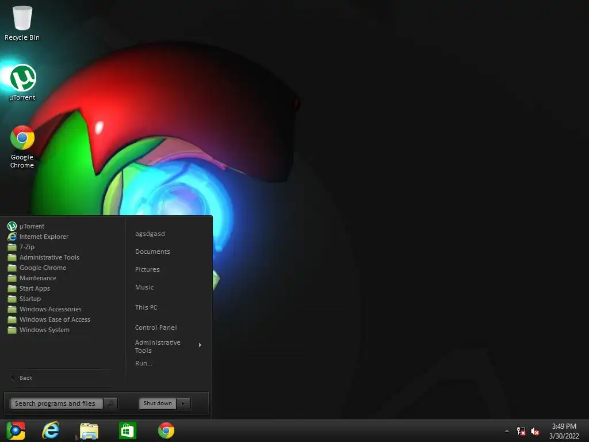Open the Shut down options arrow
The width and height of the screenshot is (589, 442).
183,403
